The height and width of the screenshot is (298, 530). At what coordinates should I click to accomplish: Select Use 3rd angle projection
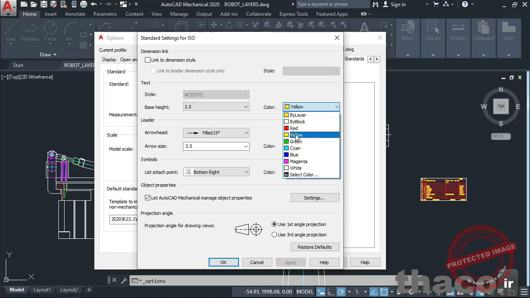point(274,235)
